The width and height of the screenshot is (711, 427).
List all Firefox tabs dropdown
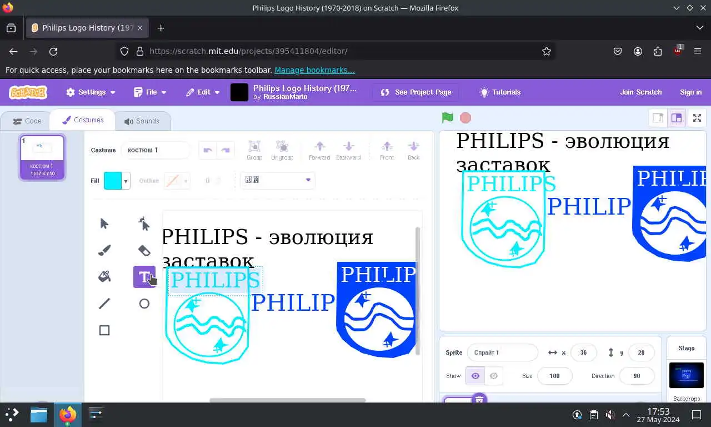699,28
